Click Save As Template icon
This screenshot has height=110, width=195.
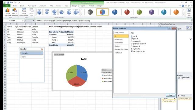point(15,12)
